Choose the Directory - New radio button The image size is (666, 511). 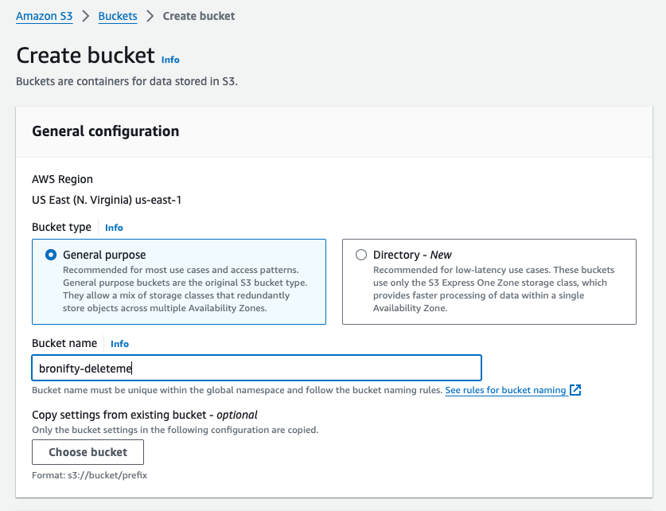click(361, 255)
